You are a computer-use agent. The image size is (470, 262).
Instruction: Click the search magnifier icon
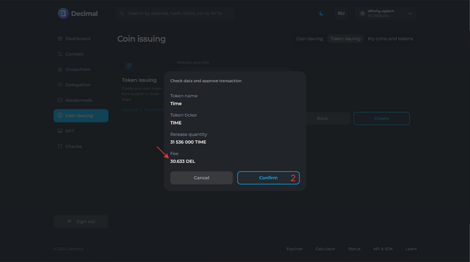tap(122, 13)
